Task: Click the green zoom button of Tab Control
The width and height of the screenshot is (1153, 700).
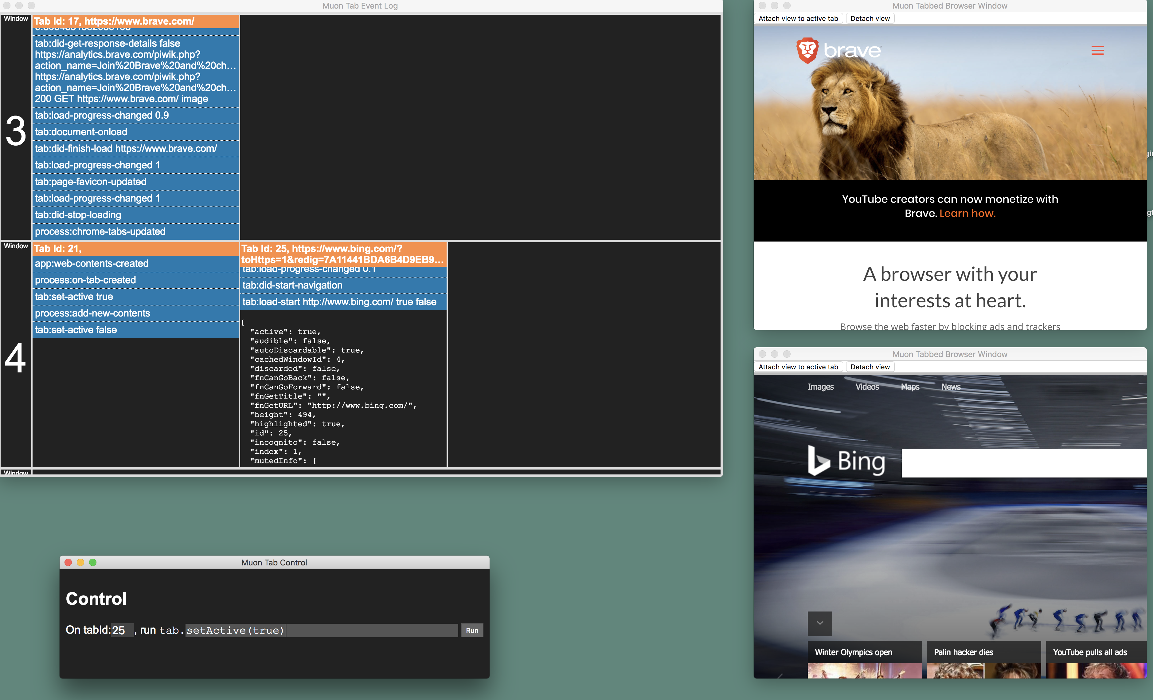Action: [x=93, y=562]
